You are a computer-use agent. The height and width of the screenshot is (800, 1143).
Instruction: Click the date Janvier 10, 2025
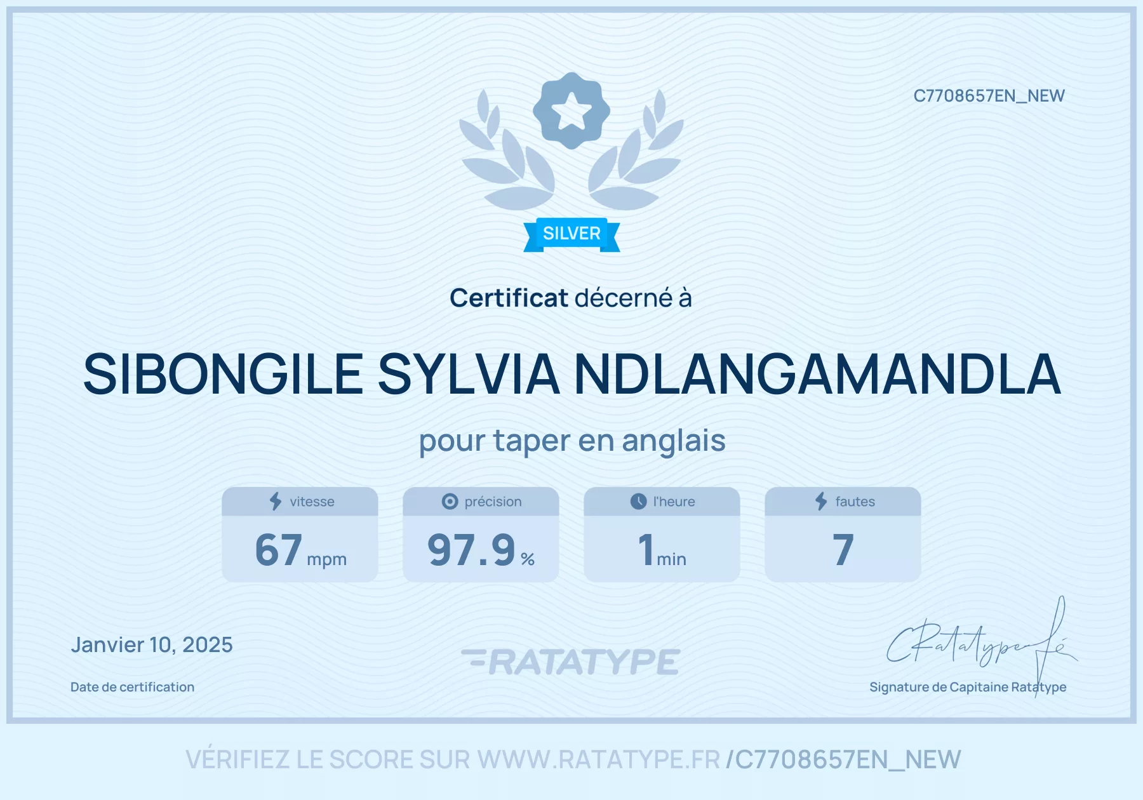tap(152, 645)
